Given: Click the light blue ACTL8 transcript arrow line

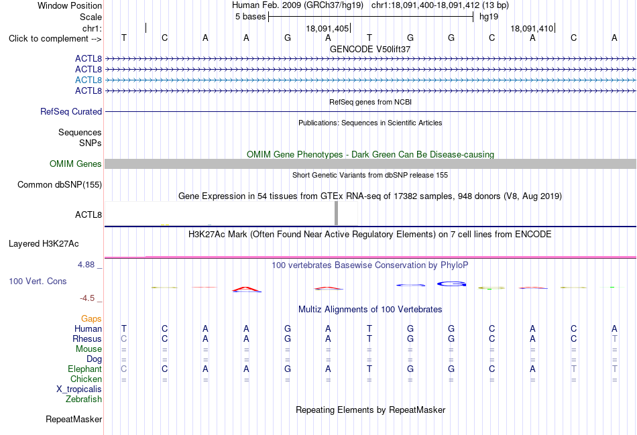Looking at the screenshot, I should point(370,80).
